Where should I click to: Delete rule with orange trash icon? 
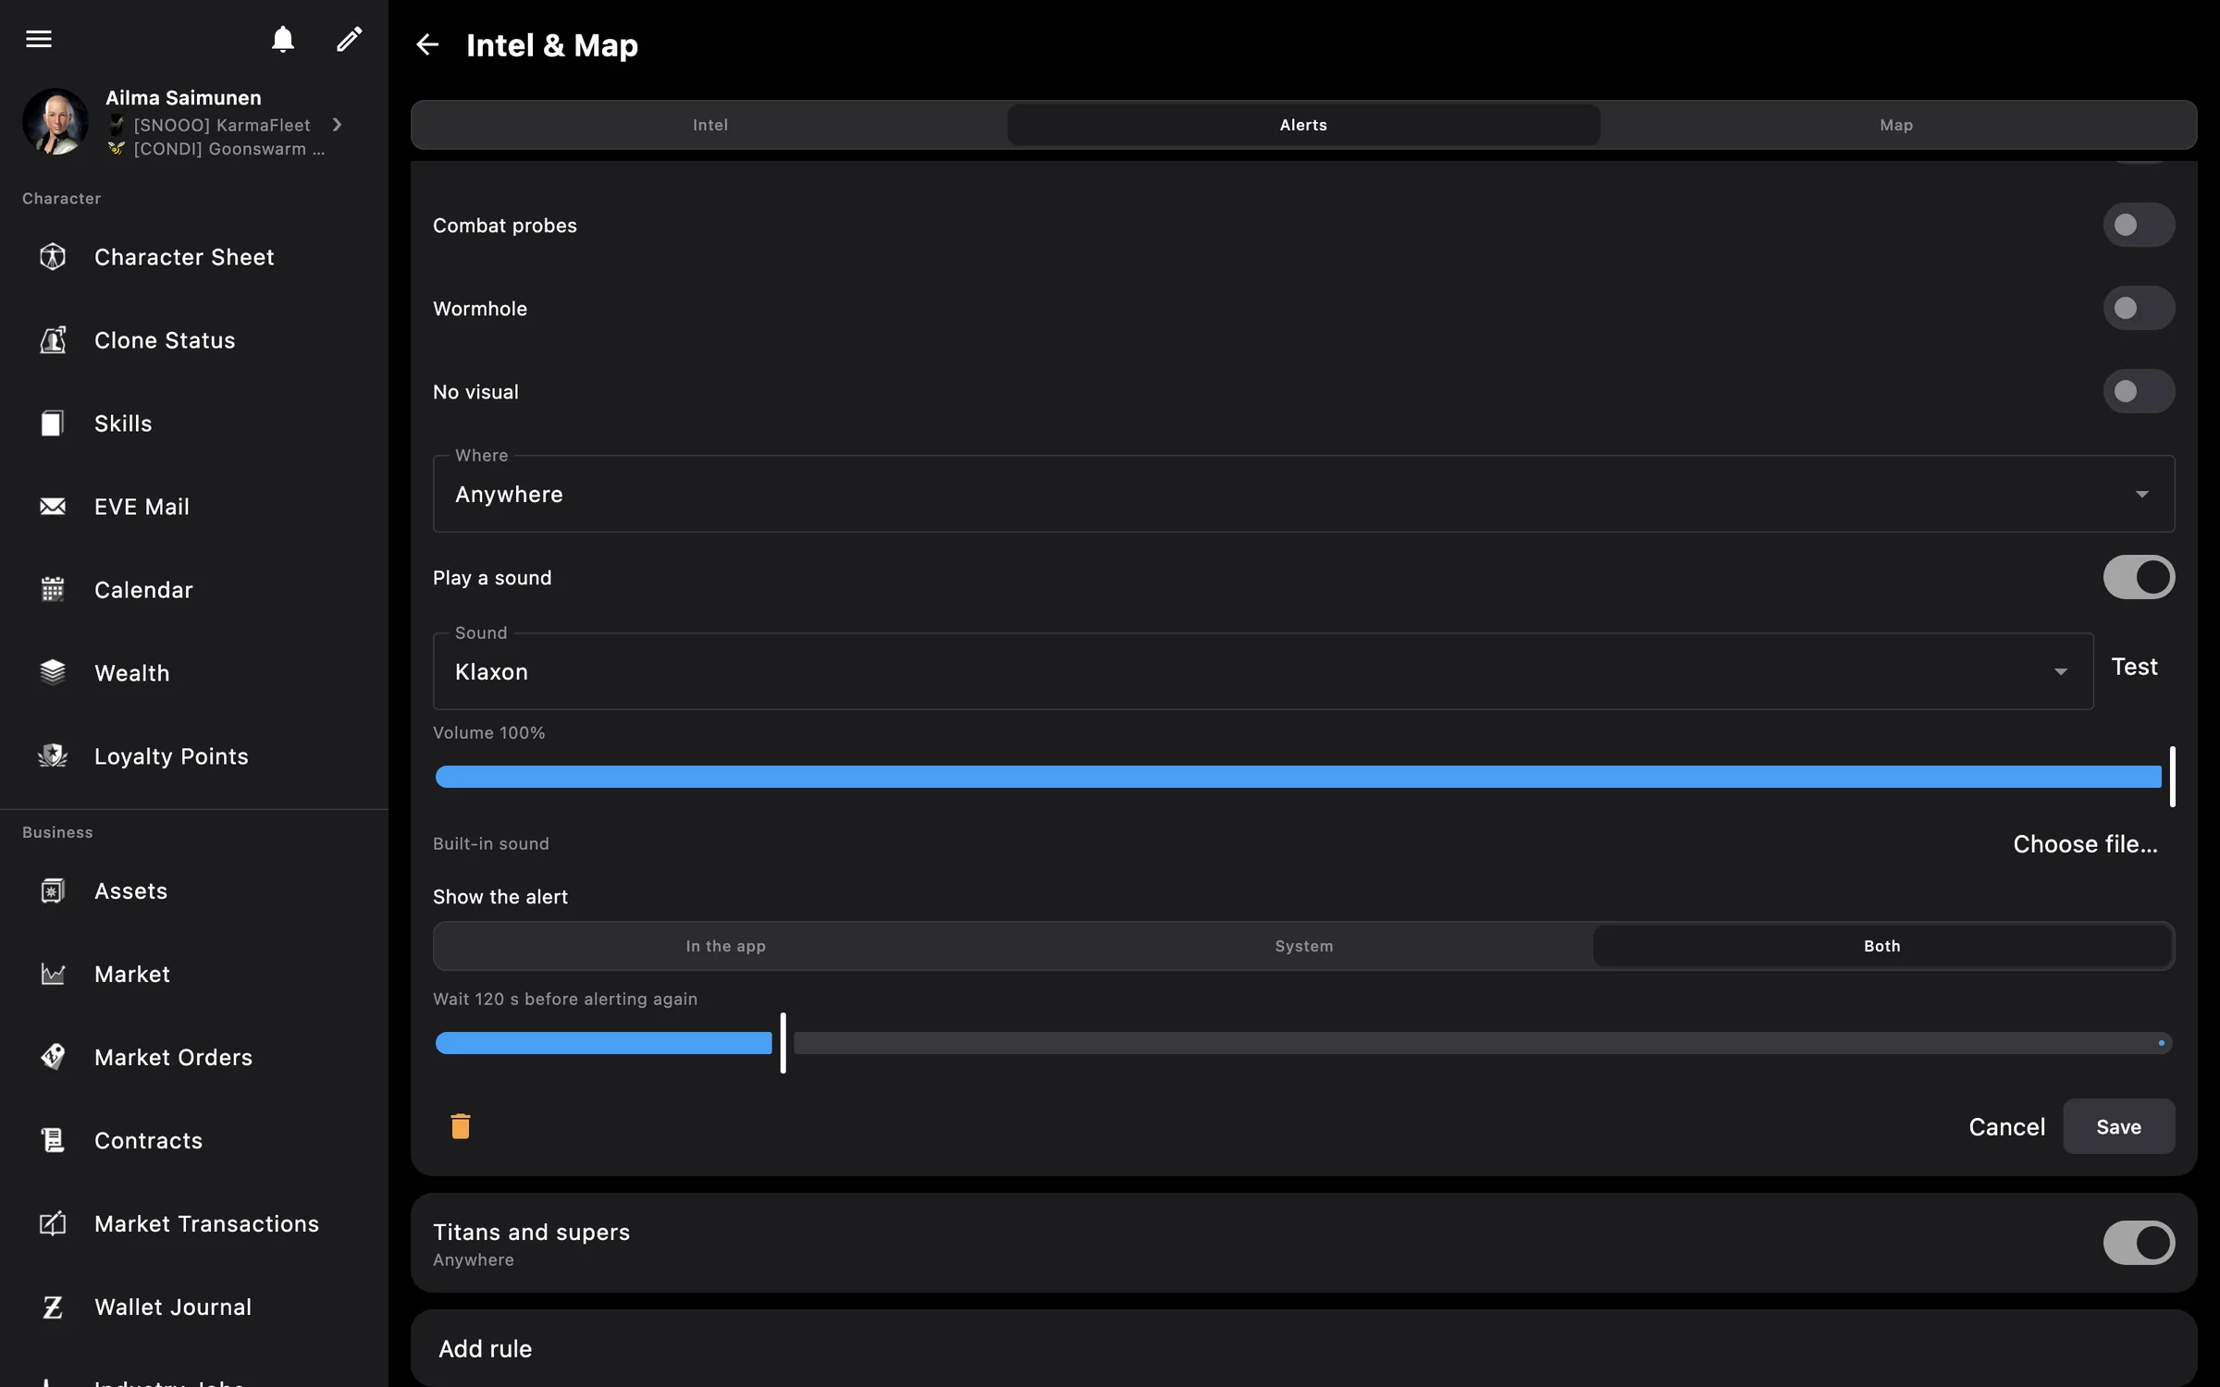click(461, 1126)
